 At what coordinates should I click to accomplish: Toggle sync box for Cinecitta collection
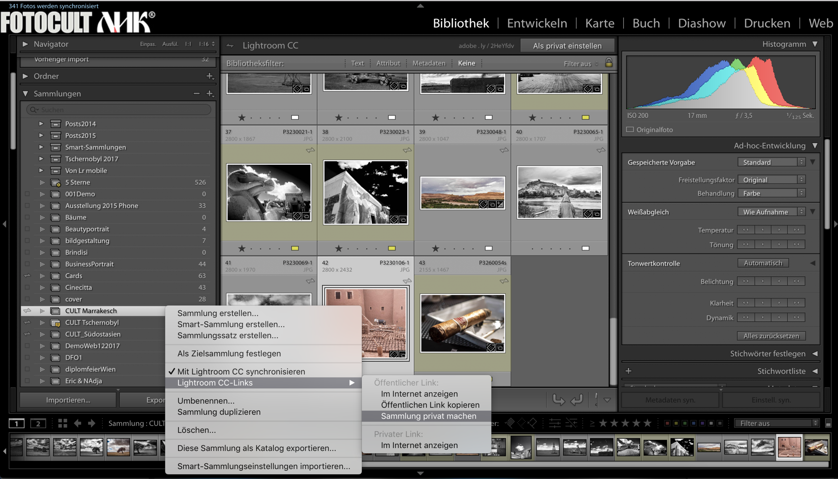click(x=27, y=287)
